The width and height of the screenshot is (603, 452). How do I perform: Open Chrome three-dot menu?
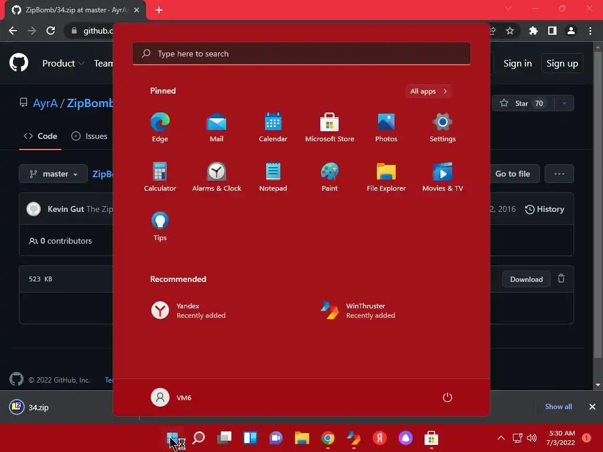pyautogui.click(x=590, y=31)
